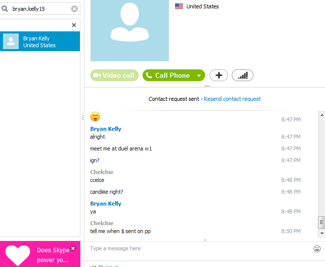Image resolution: width=325 pixels, height=267 pixels.
Task: Click the three-dot header resize handle
Action: pyautogui.click(x=207, y=86)
